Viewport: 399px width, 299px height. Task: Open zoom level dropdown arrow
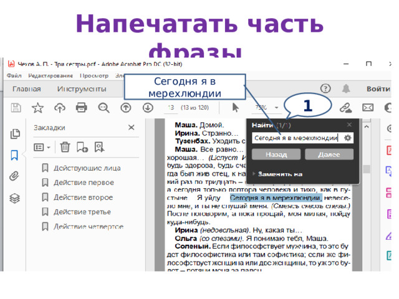pyautogui.click(x=277, y=108)
